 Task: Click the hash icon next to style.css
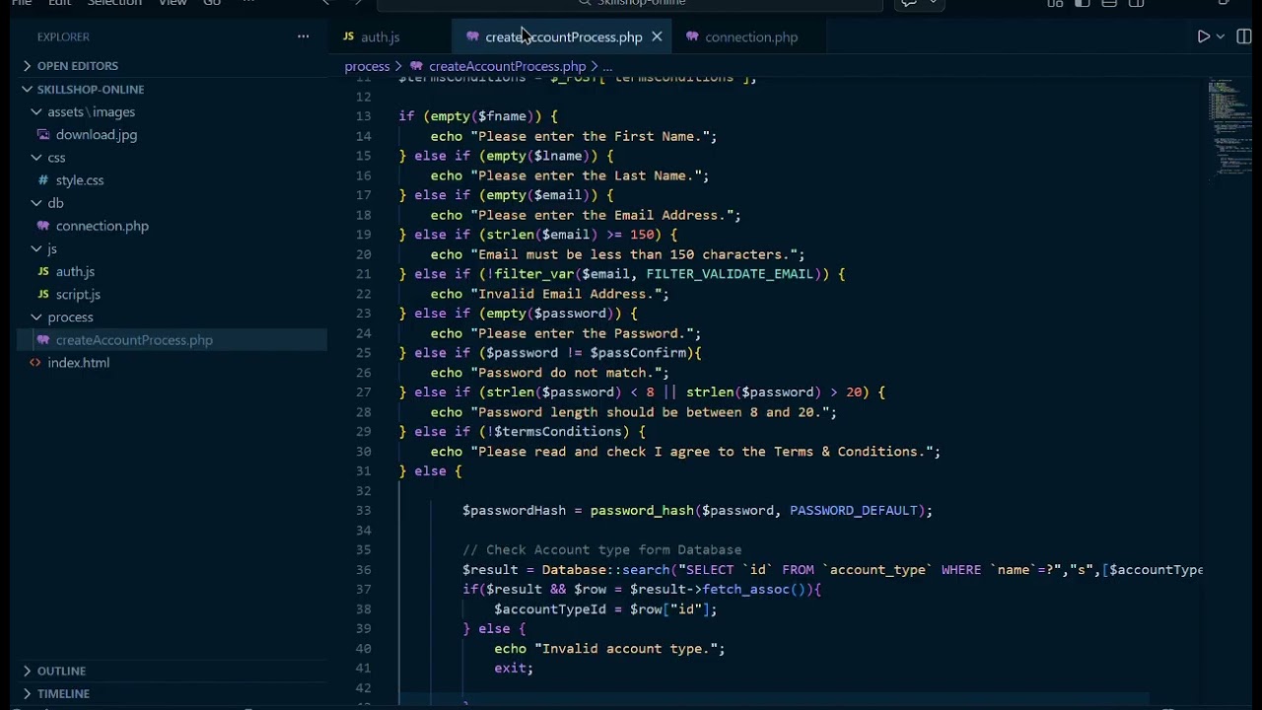[x=43, y=180]
